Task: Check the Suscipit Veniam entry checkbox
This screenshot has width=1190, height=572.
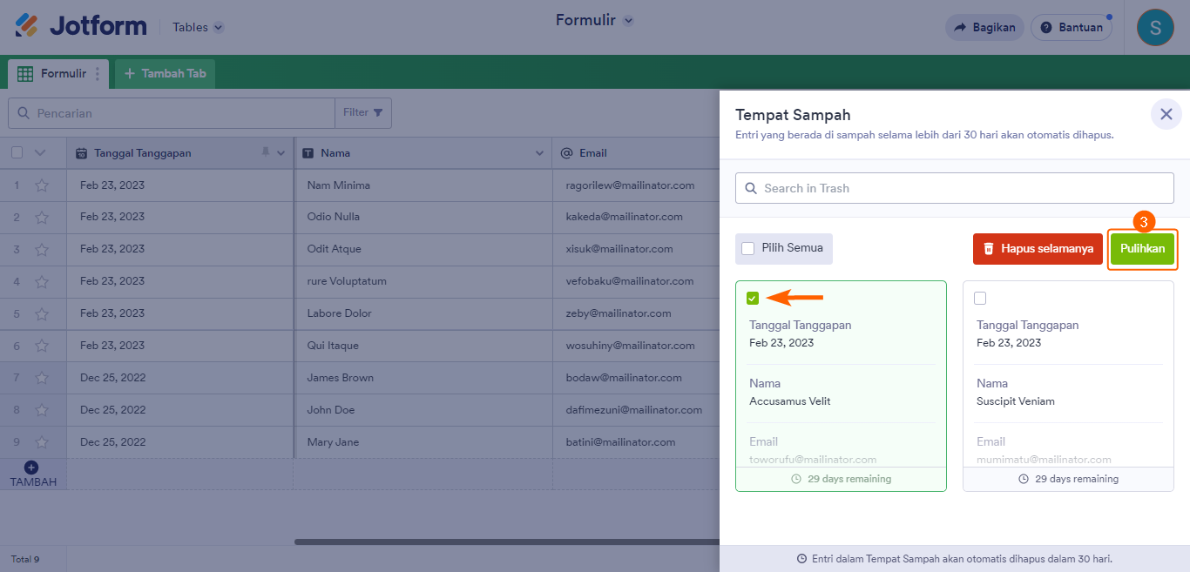Action: coord(980,299)
